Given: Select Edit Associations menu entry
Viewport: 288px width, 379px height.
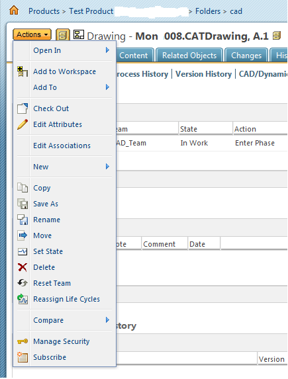Looking at the screenshot, I should [x=62, y=146].
